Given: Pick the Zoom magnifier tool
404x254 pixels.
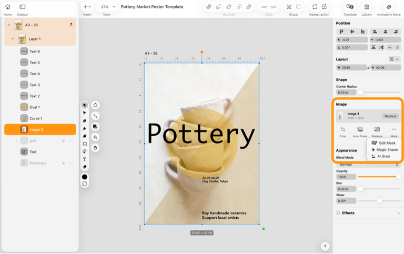Looking at the screenshot, I should tap(95, 137).
